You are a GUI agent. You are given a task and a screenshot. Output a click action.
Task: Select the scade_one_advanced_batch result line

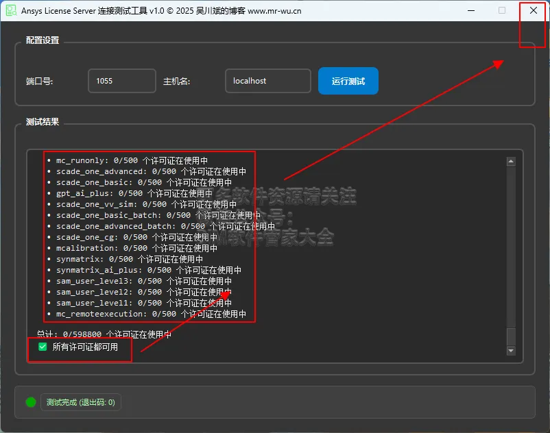[161, 226]
